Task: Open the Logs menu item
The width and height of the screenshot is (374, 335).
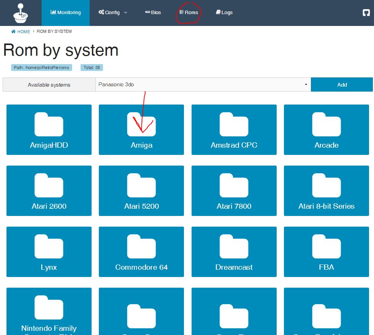Action: tap(224, 13)
